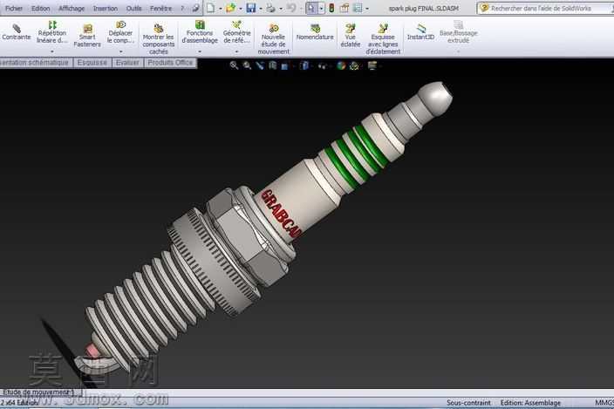614x409 pixels.
Task: Select the Previous view icon
Action: click(260, 65)
